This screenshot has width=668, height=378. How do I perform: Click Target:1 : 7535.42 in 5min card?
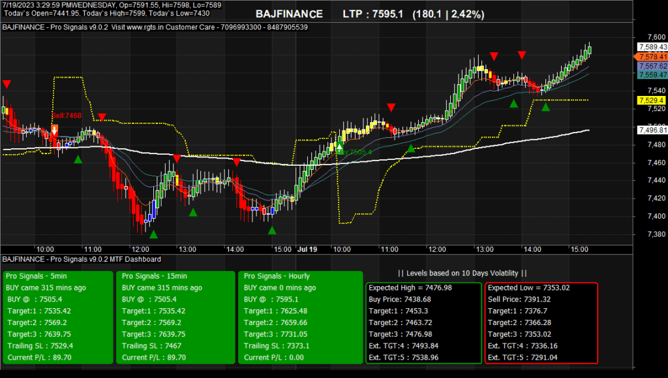pyautogui.click(x=38, y=311)
